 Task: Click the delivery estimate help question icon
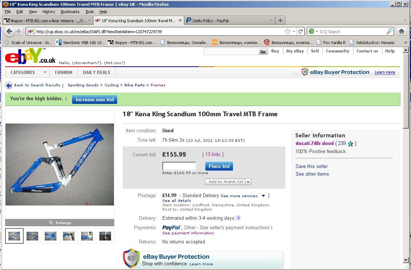click(238, 218)
